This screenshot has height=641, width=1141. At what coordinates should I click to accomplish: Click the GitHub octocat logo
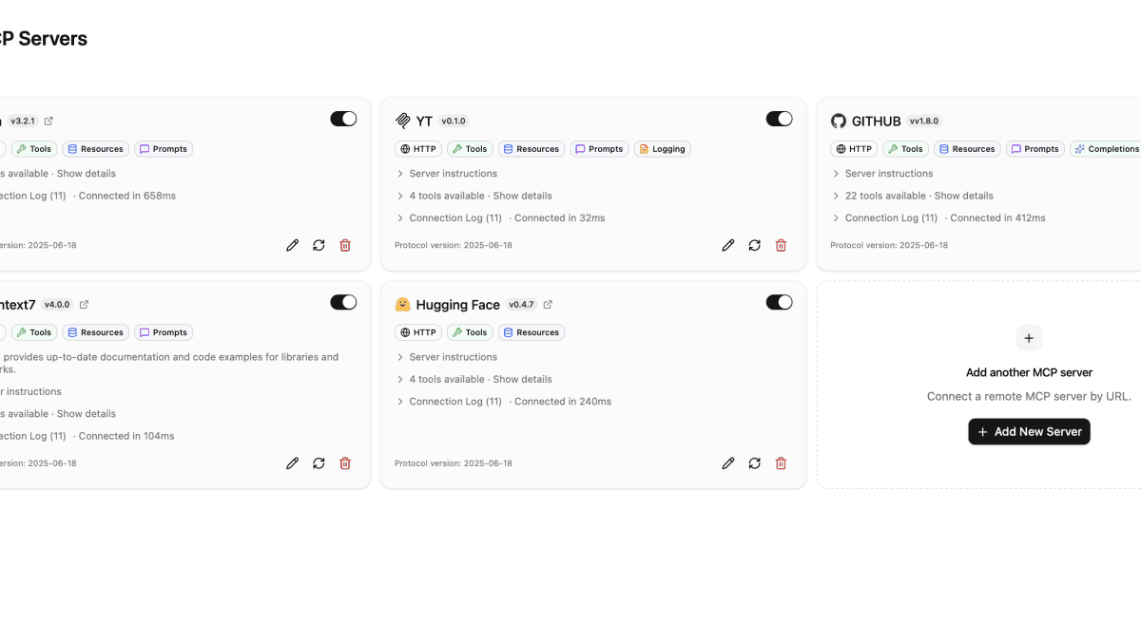tap(838, 121)
